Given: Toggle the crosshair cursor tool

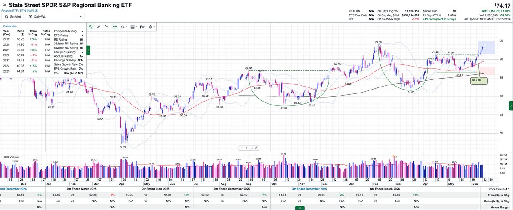Looking at the screenshot, I should coord(115,26).
